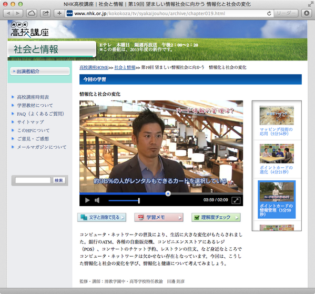Image resolution: width=315 pixels, height=294 pixels.
Task: Follow the 高校講座時刻表 link
Action: coord(33,97)
